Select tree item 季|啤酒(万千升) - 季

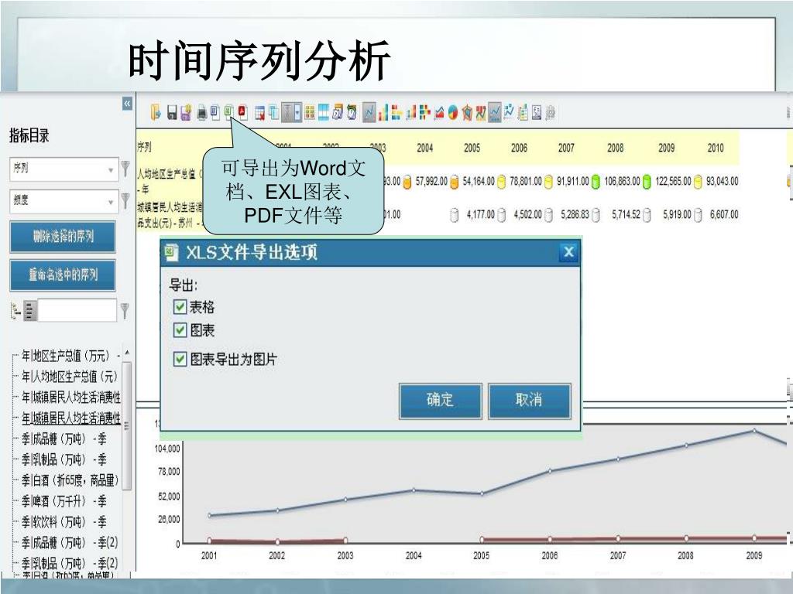[64, 501]
